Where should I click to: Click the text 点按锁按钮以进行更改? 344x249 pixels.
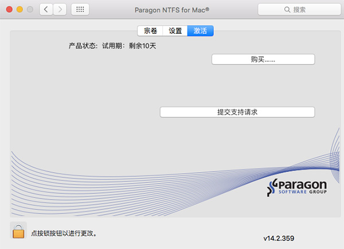point(64,233)
